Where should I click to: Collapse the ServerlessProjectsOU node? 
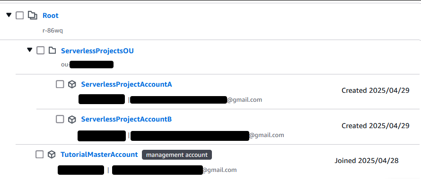30,50
